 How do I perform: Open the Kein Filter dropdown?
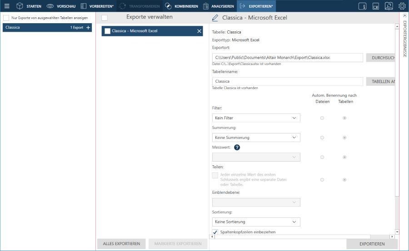256,118
